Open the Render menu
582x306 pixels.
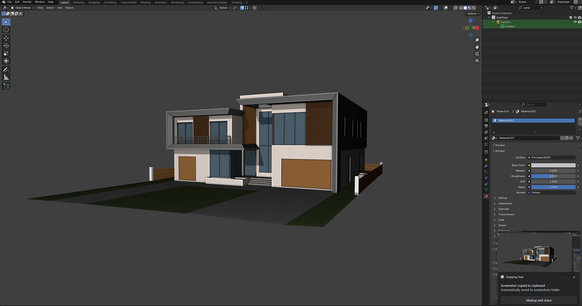tap(27, 2)
